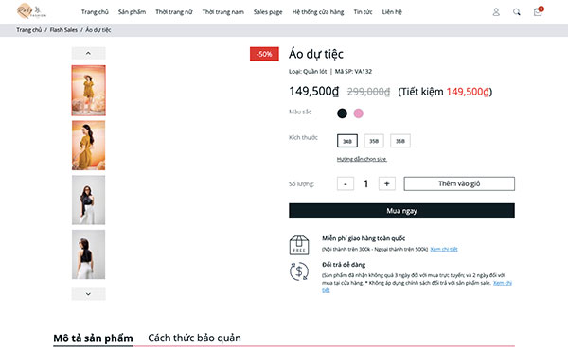
Task: Click the Ruby Fashion logo
Action: pos(31,10)
